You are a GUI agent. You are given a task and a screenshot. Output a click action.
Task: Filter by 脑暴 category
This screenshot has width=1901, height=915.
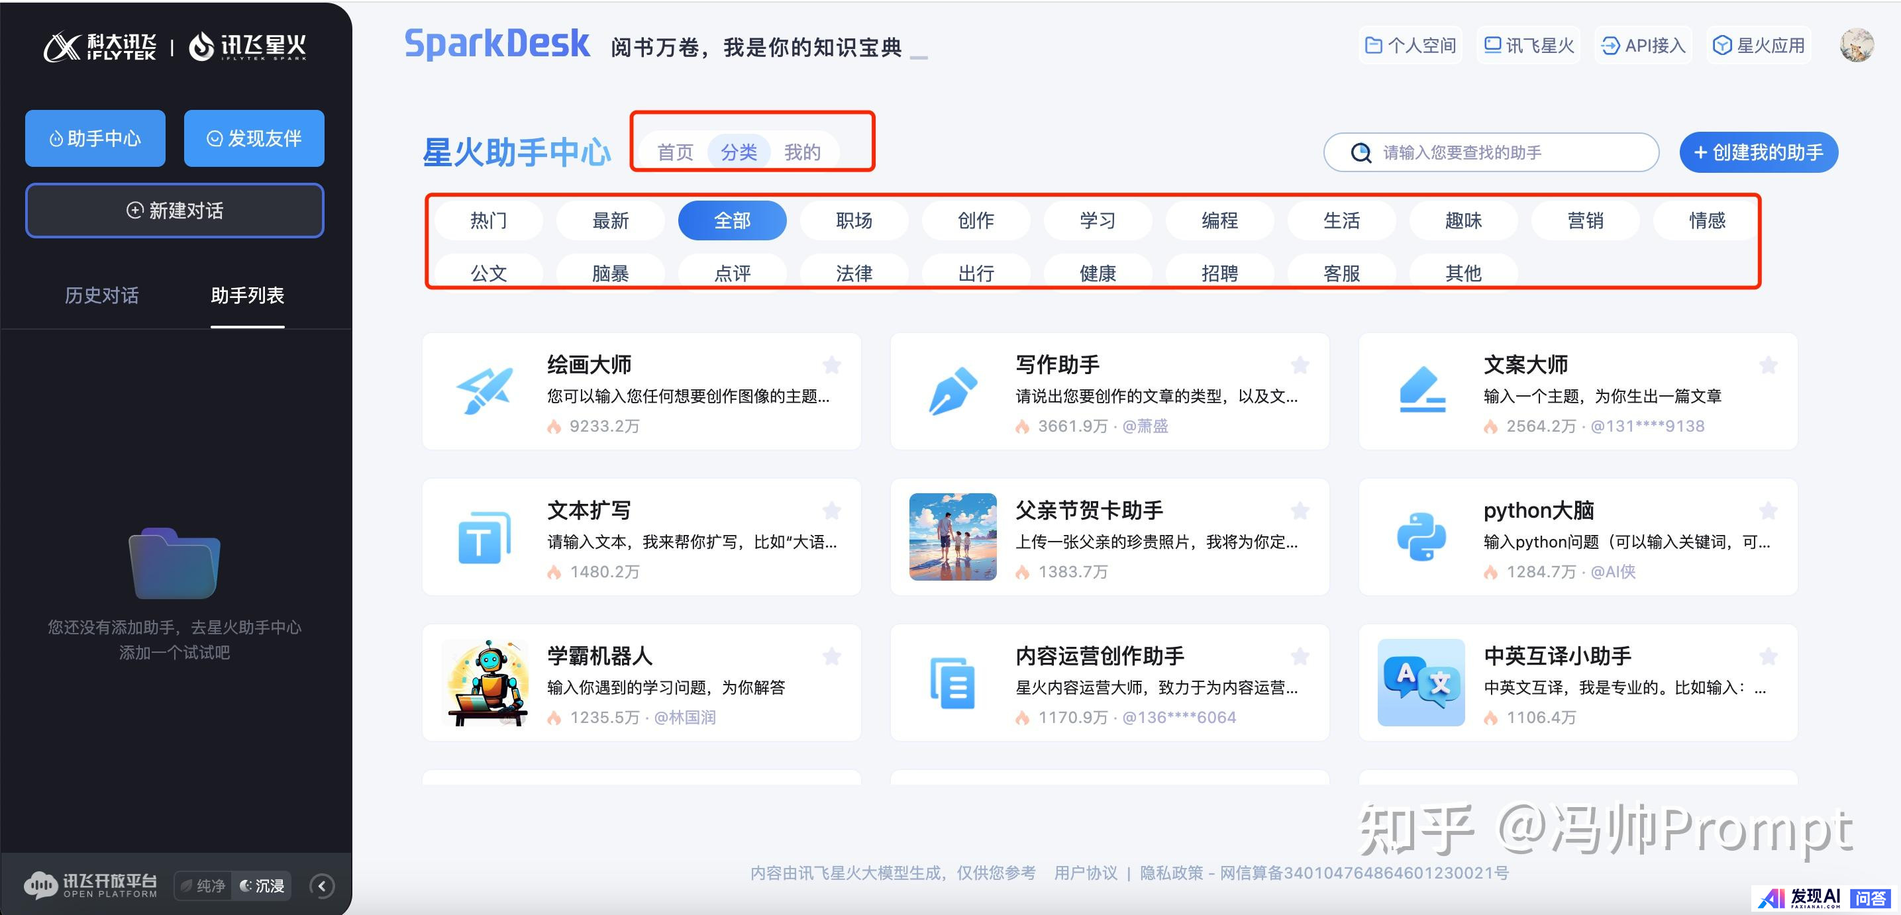point(610,272)
